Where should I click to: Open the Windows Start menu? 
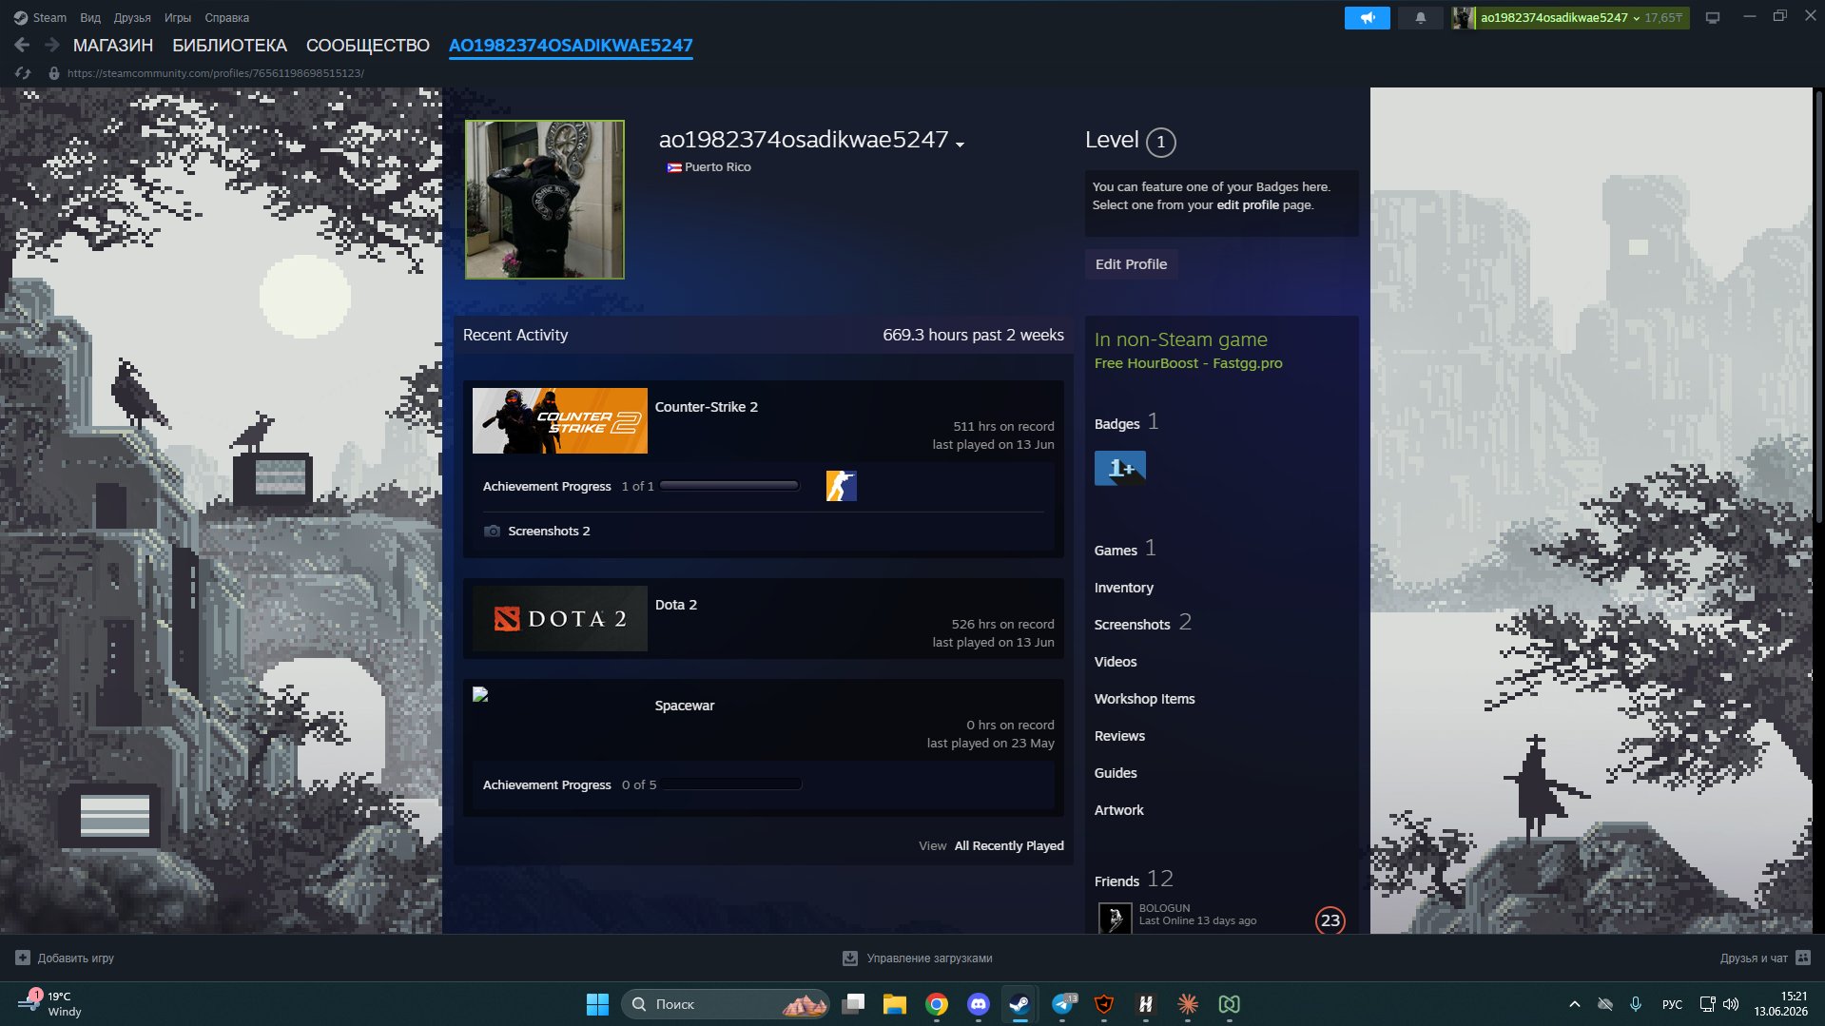[597, 1004]
